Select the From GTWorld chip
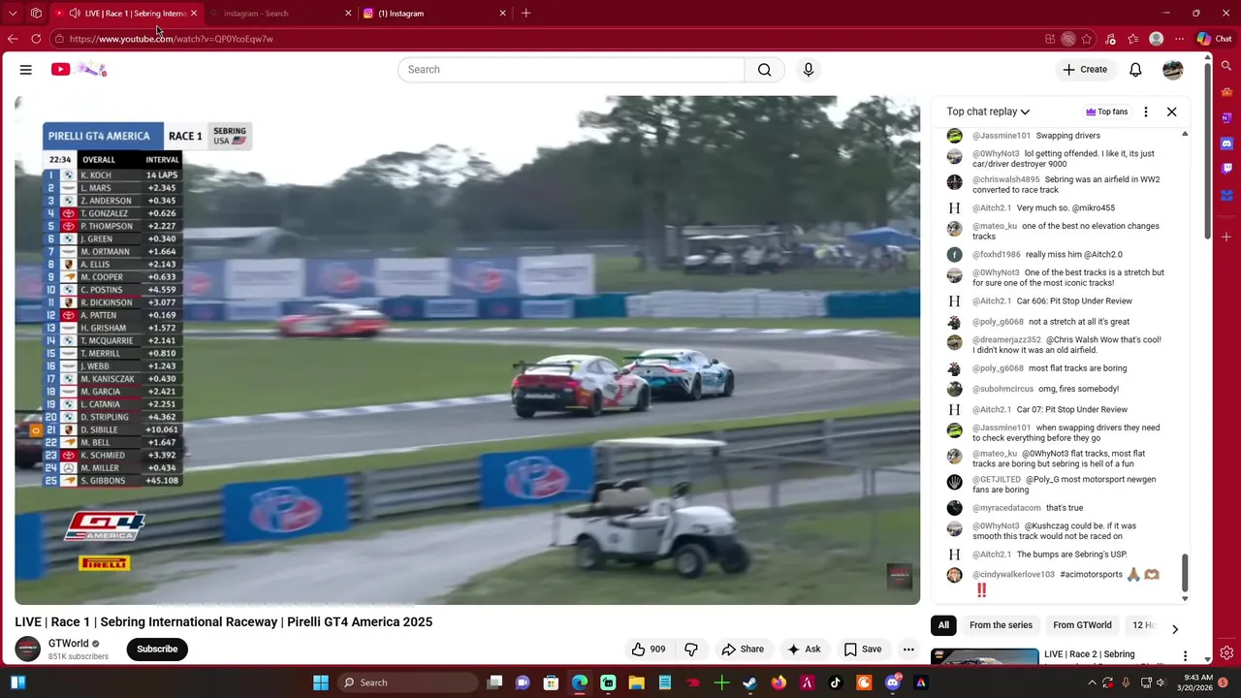The image size is (1241, 698). [1082, 625]
